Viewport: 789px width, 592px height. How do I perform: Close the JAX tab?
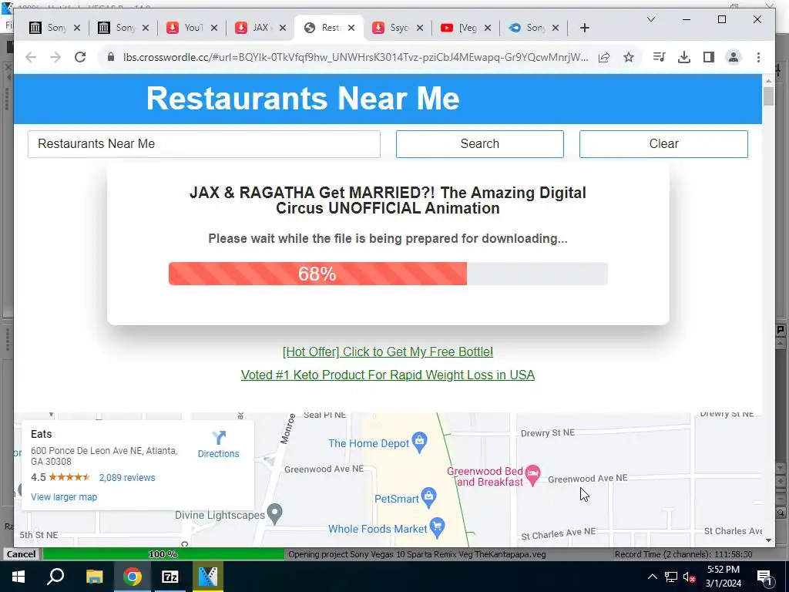pos(283,29)
